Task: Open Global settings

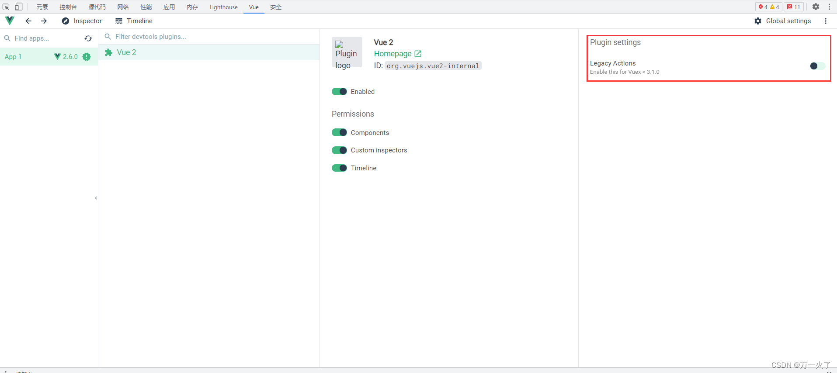Action: (782, 21)
